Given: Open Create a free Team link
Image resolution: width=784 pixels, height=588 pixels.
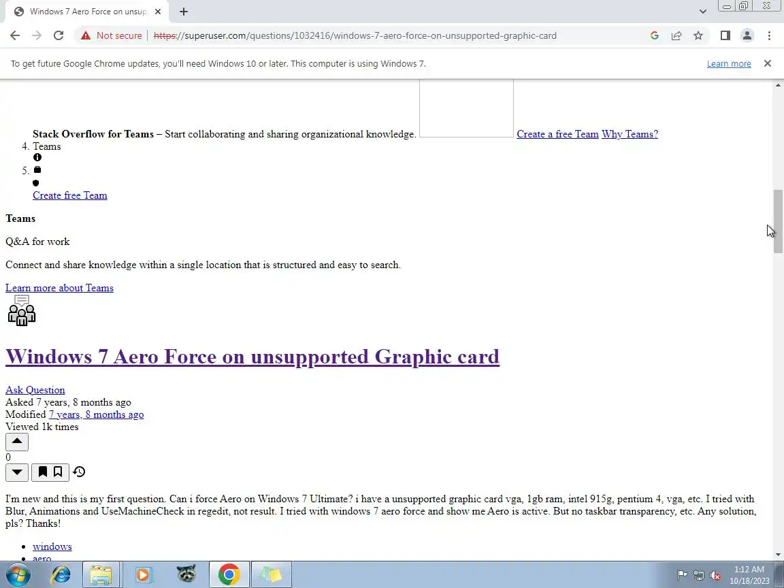Looking at the screenshot, I should pos(557,134).
